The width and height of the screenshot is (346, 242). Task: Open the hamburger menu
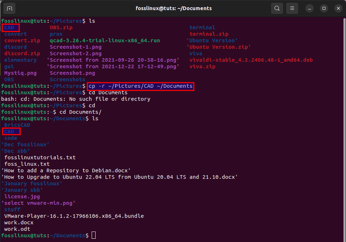[293, 8]
